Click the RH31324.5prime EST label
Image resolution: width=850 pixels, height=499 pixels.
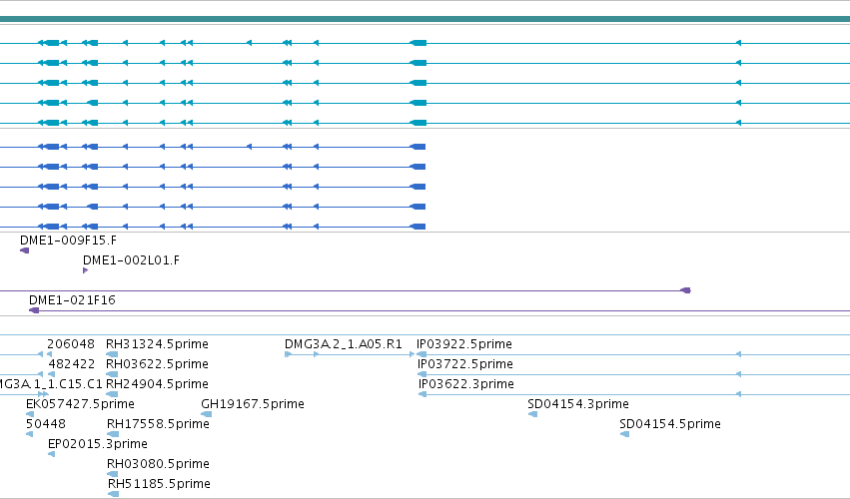point(157,344)
